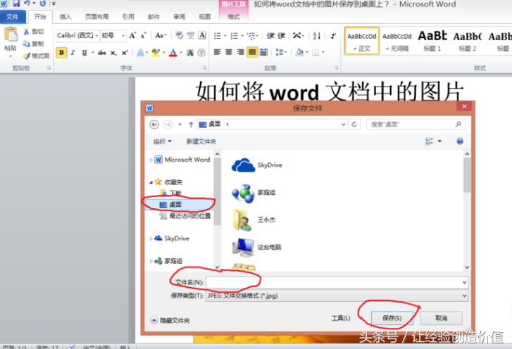Align text left in paragraph group

218,52
